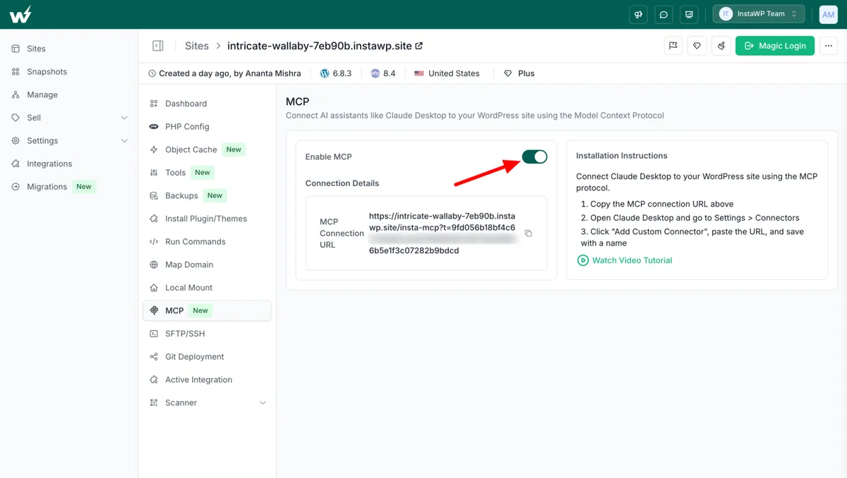The width and height of the screenshot is (847, 478).
Task: Click the Magic Login button
Action: click(x=775, y=46)
